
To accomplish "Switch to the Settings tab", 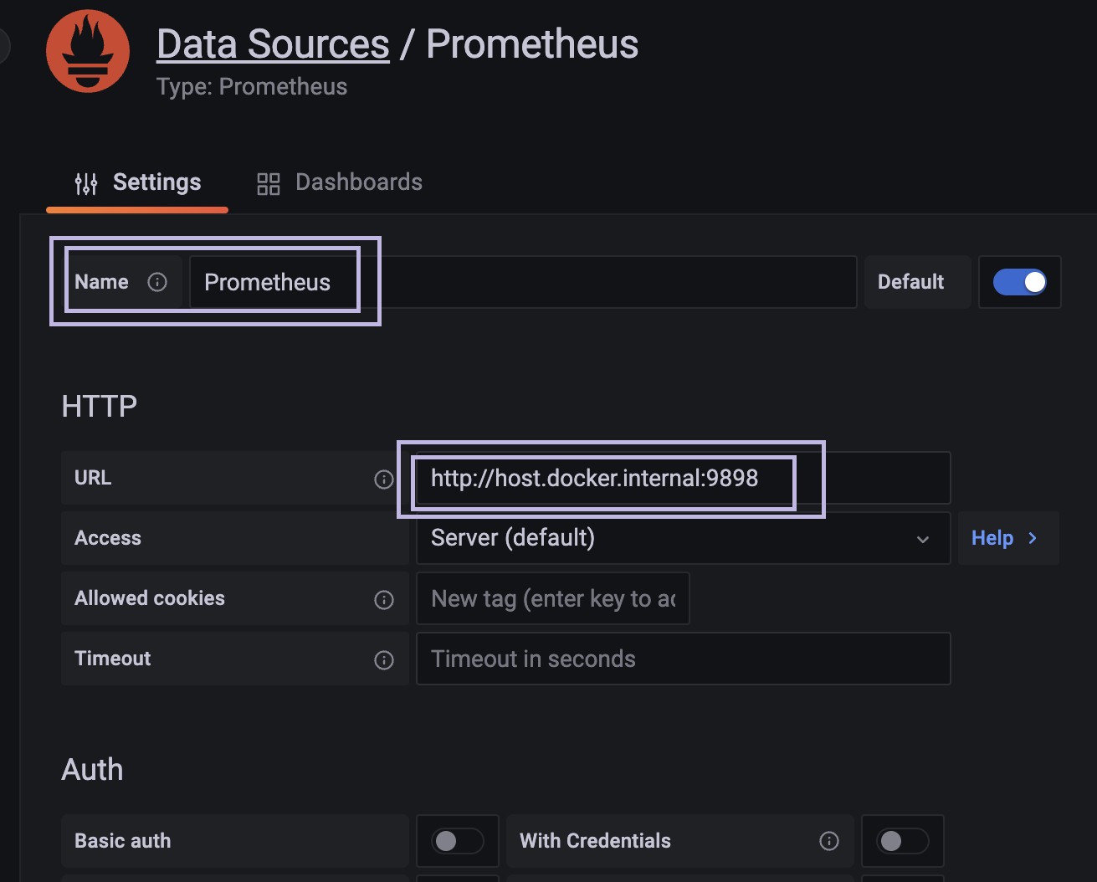I will tap(137, 182).
